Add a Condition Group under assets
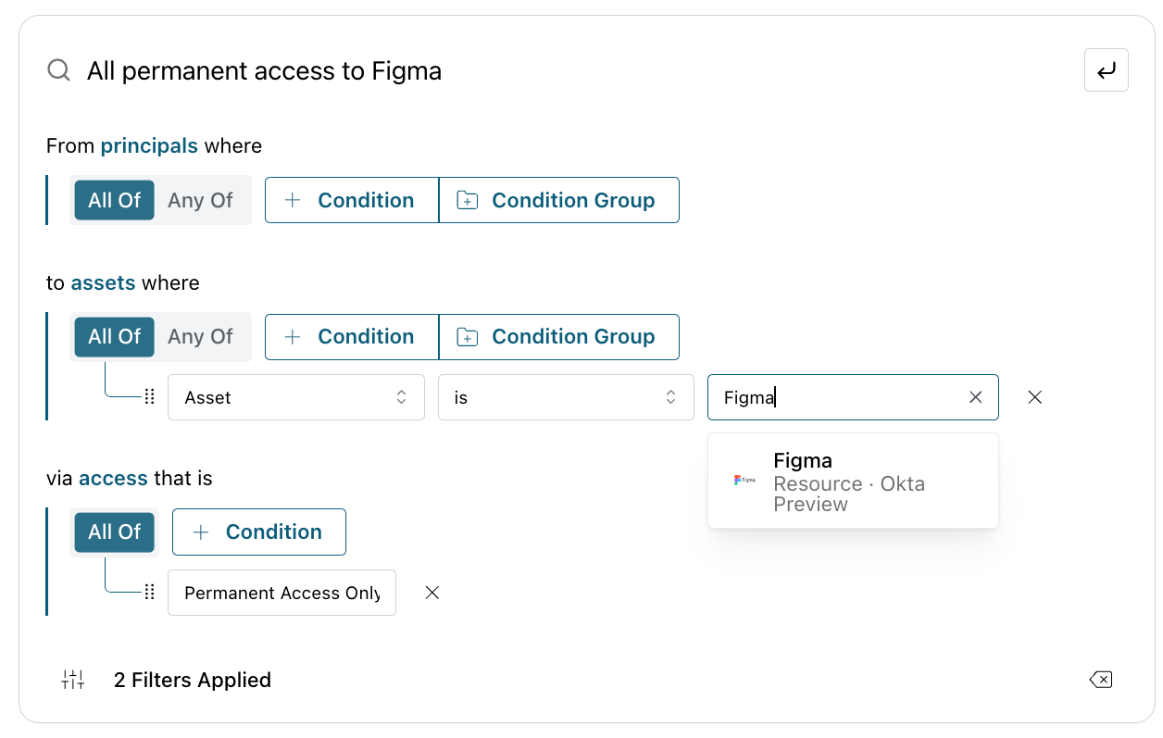 coord(559,336)
